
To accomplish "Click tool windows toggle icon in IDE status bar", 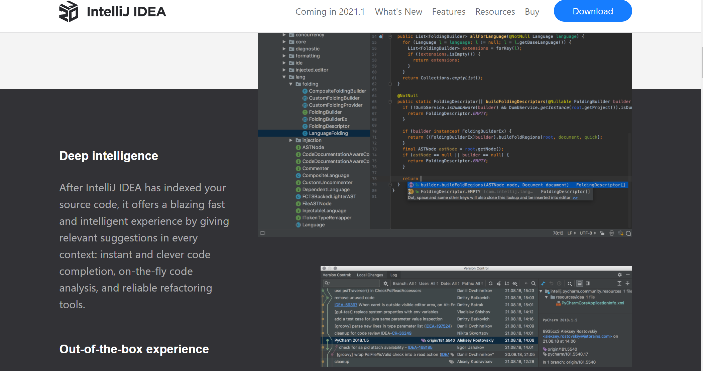I will pyautogui.click(x=262, y=233).
